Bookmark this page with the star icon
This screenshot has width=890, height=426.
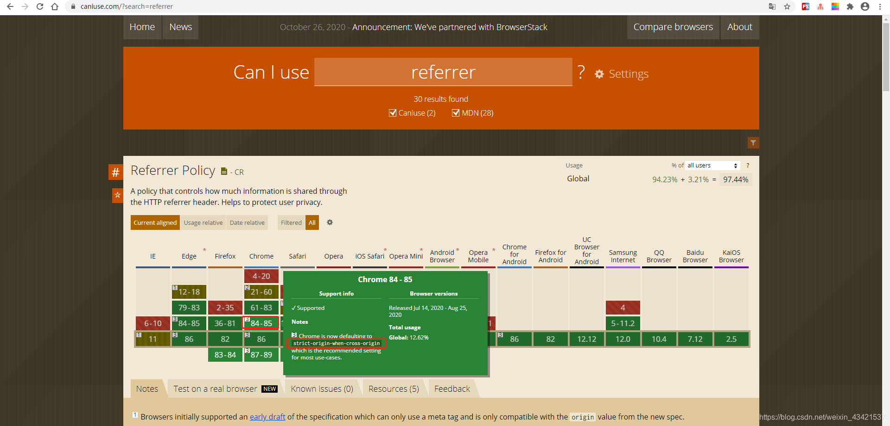(787, 6)
